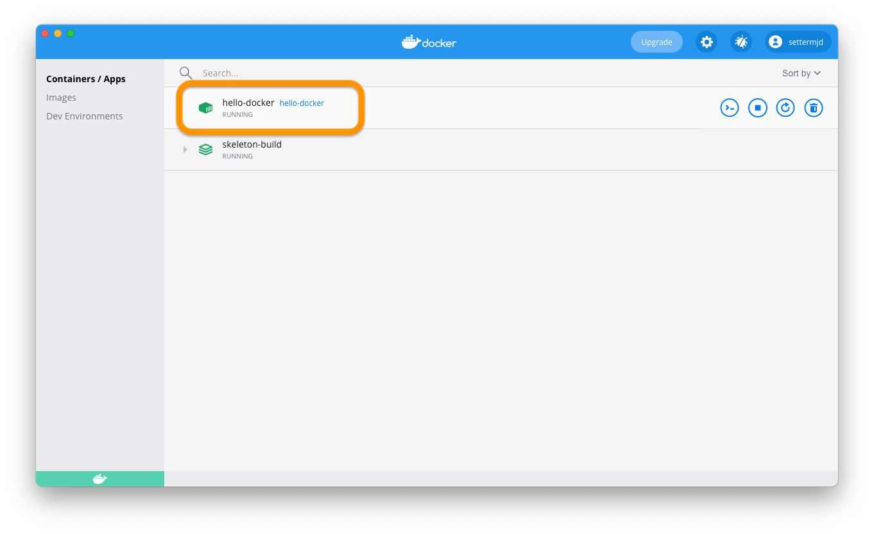Image resolution: width=874 pixels, height=534 pixels.
Task: Open the troubleshoot bug icon
Action: tap(741, 42)
